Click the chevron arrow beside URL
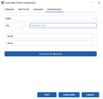 coord(24,26)
